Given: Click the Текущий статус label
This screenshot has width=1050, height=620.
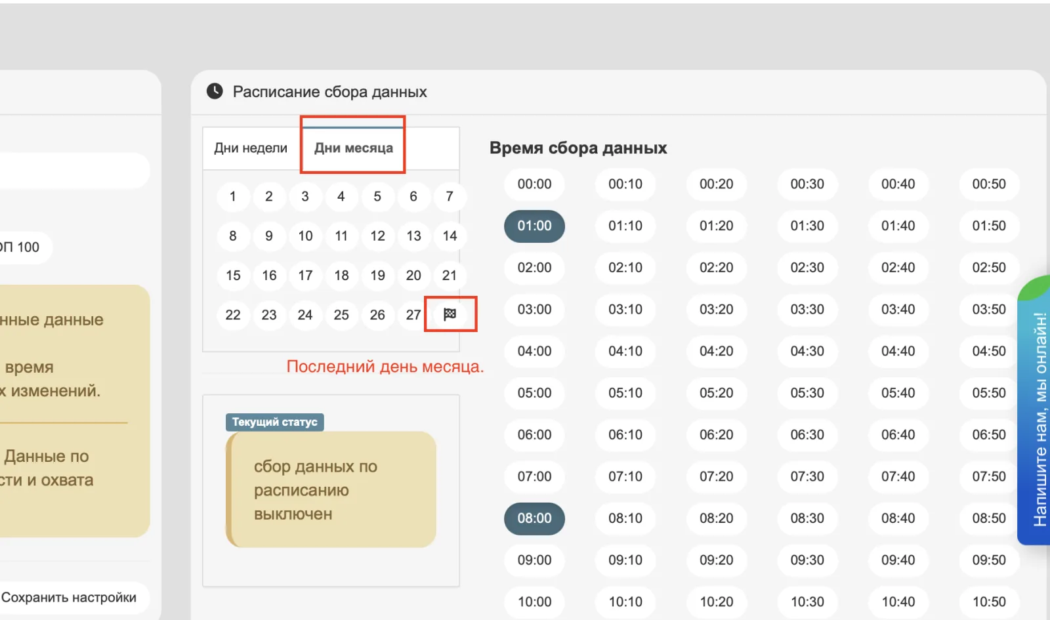Looking at the screenshot, I should point(275,422).
